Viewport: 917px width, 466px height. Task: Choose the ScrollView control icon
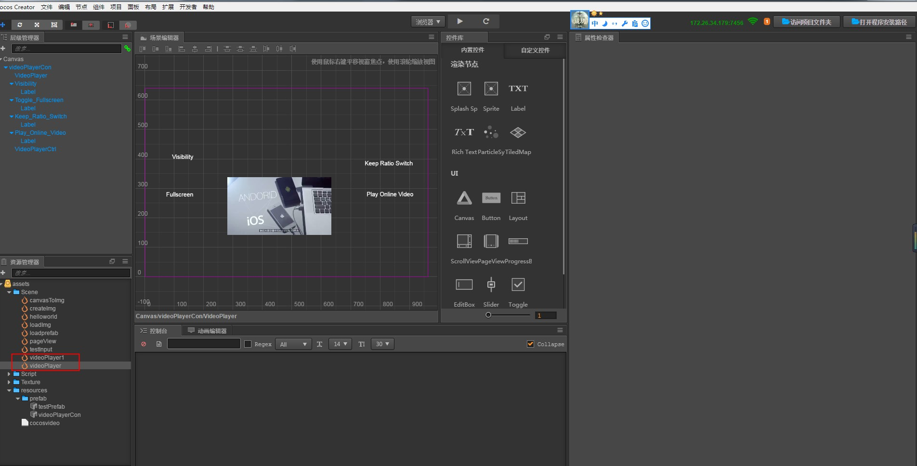tap(464, 241)
